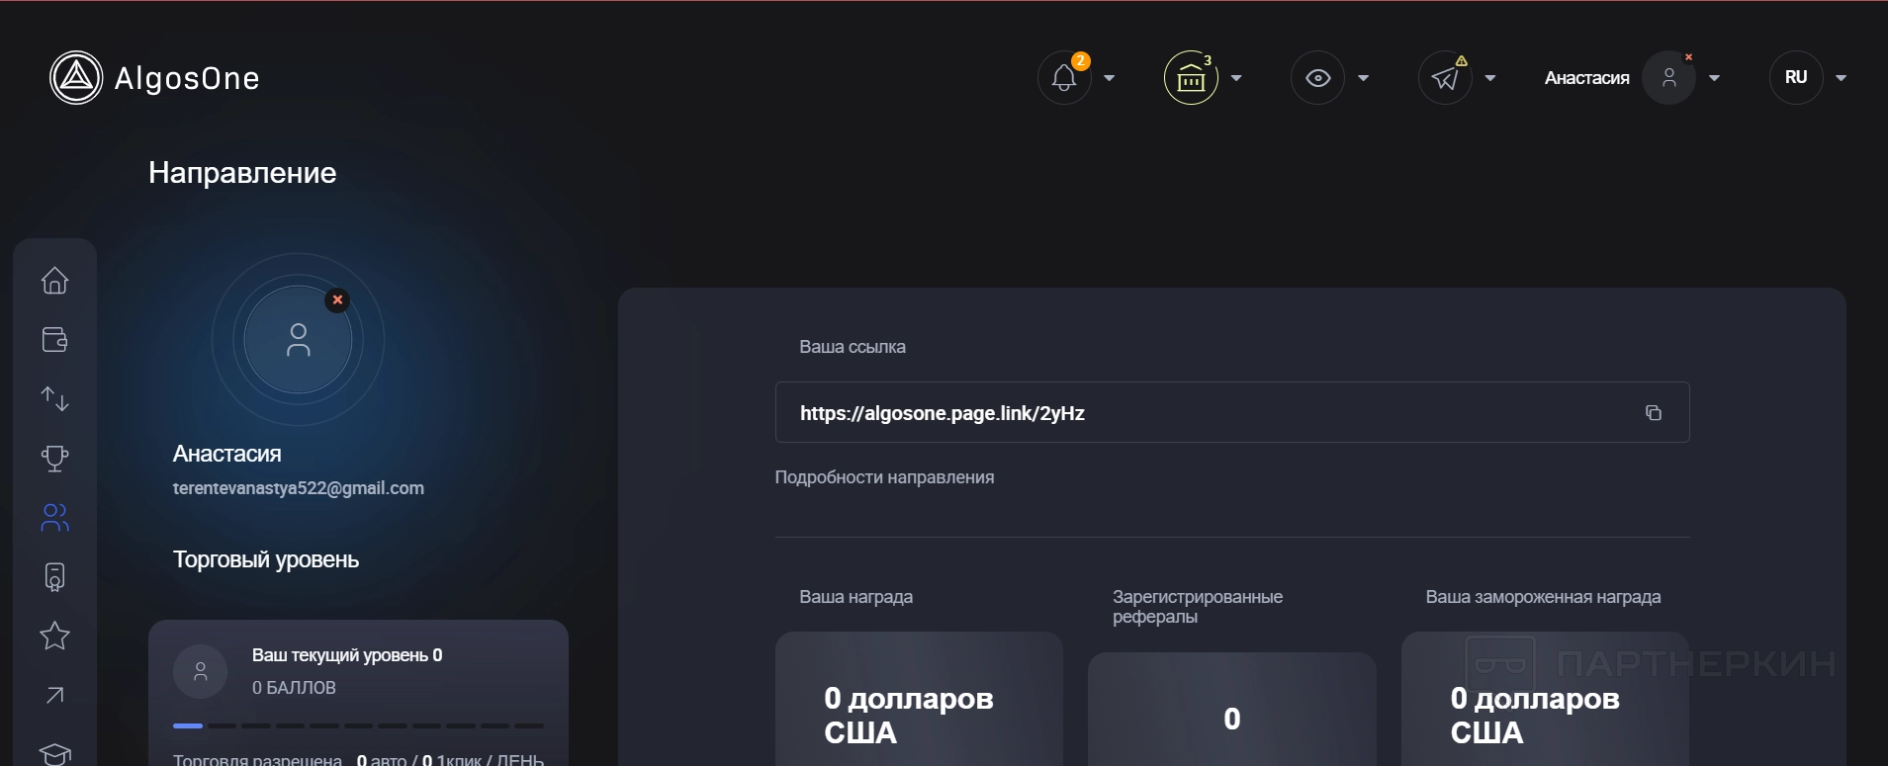Click the Ваш текущий уровень 0 text
The height and width of the screenshot is (766, 1888).
(x=347, y=655)
